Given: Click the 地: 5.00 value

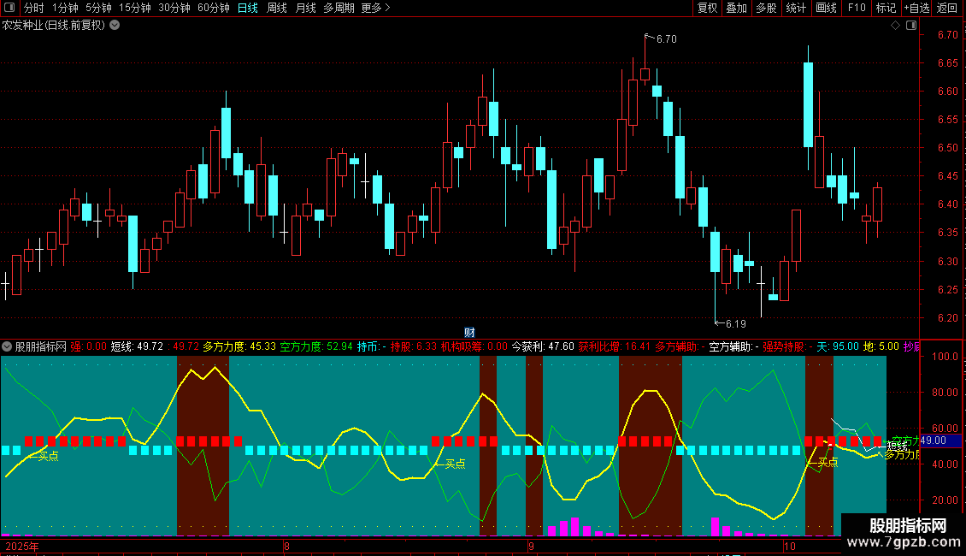Looking at the screenshot, I should (881, 346).
